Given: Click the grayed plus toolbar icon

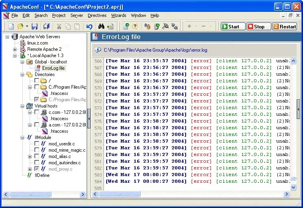Looking at the screenshot, I should point(189,26).
